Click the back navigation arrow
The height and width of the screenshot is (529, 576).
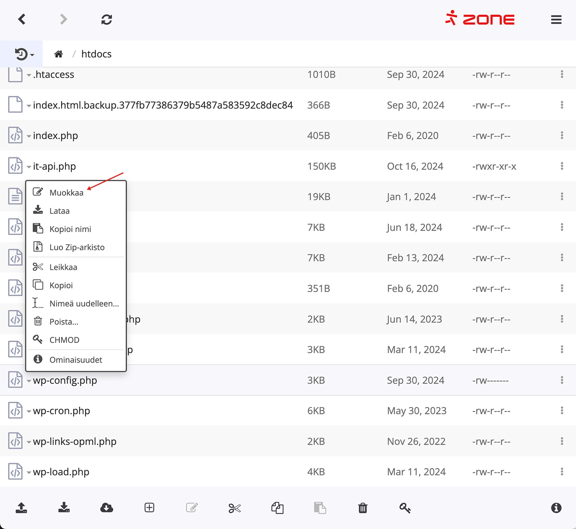22,19
